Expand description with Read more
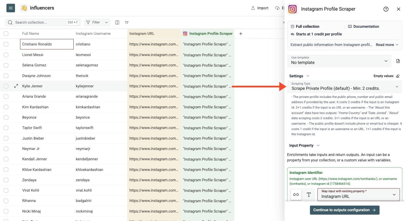This screenshot has width=405, height=221. tap(387, 45)
